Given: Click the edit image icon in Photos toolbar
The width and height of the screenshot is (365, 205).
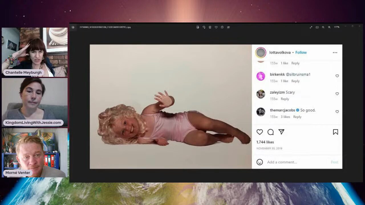Looking at the screenshot, I should tap(198, 27).
